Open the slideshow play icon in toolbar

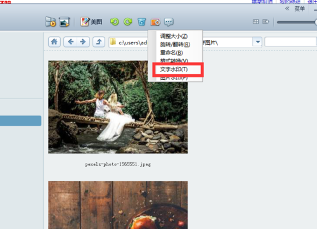(51, 22)
